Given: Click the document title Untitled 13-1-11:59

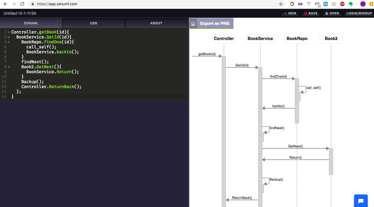Looking at the screenshot, I should pos(20,13).
